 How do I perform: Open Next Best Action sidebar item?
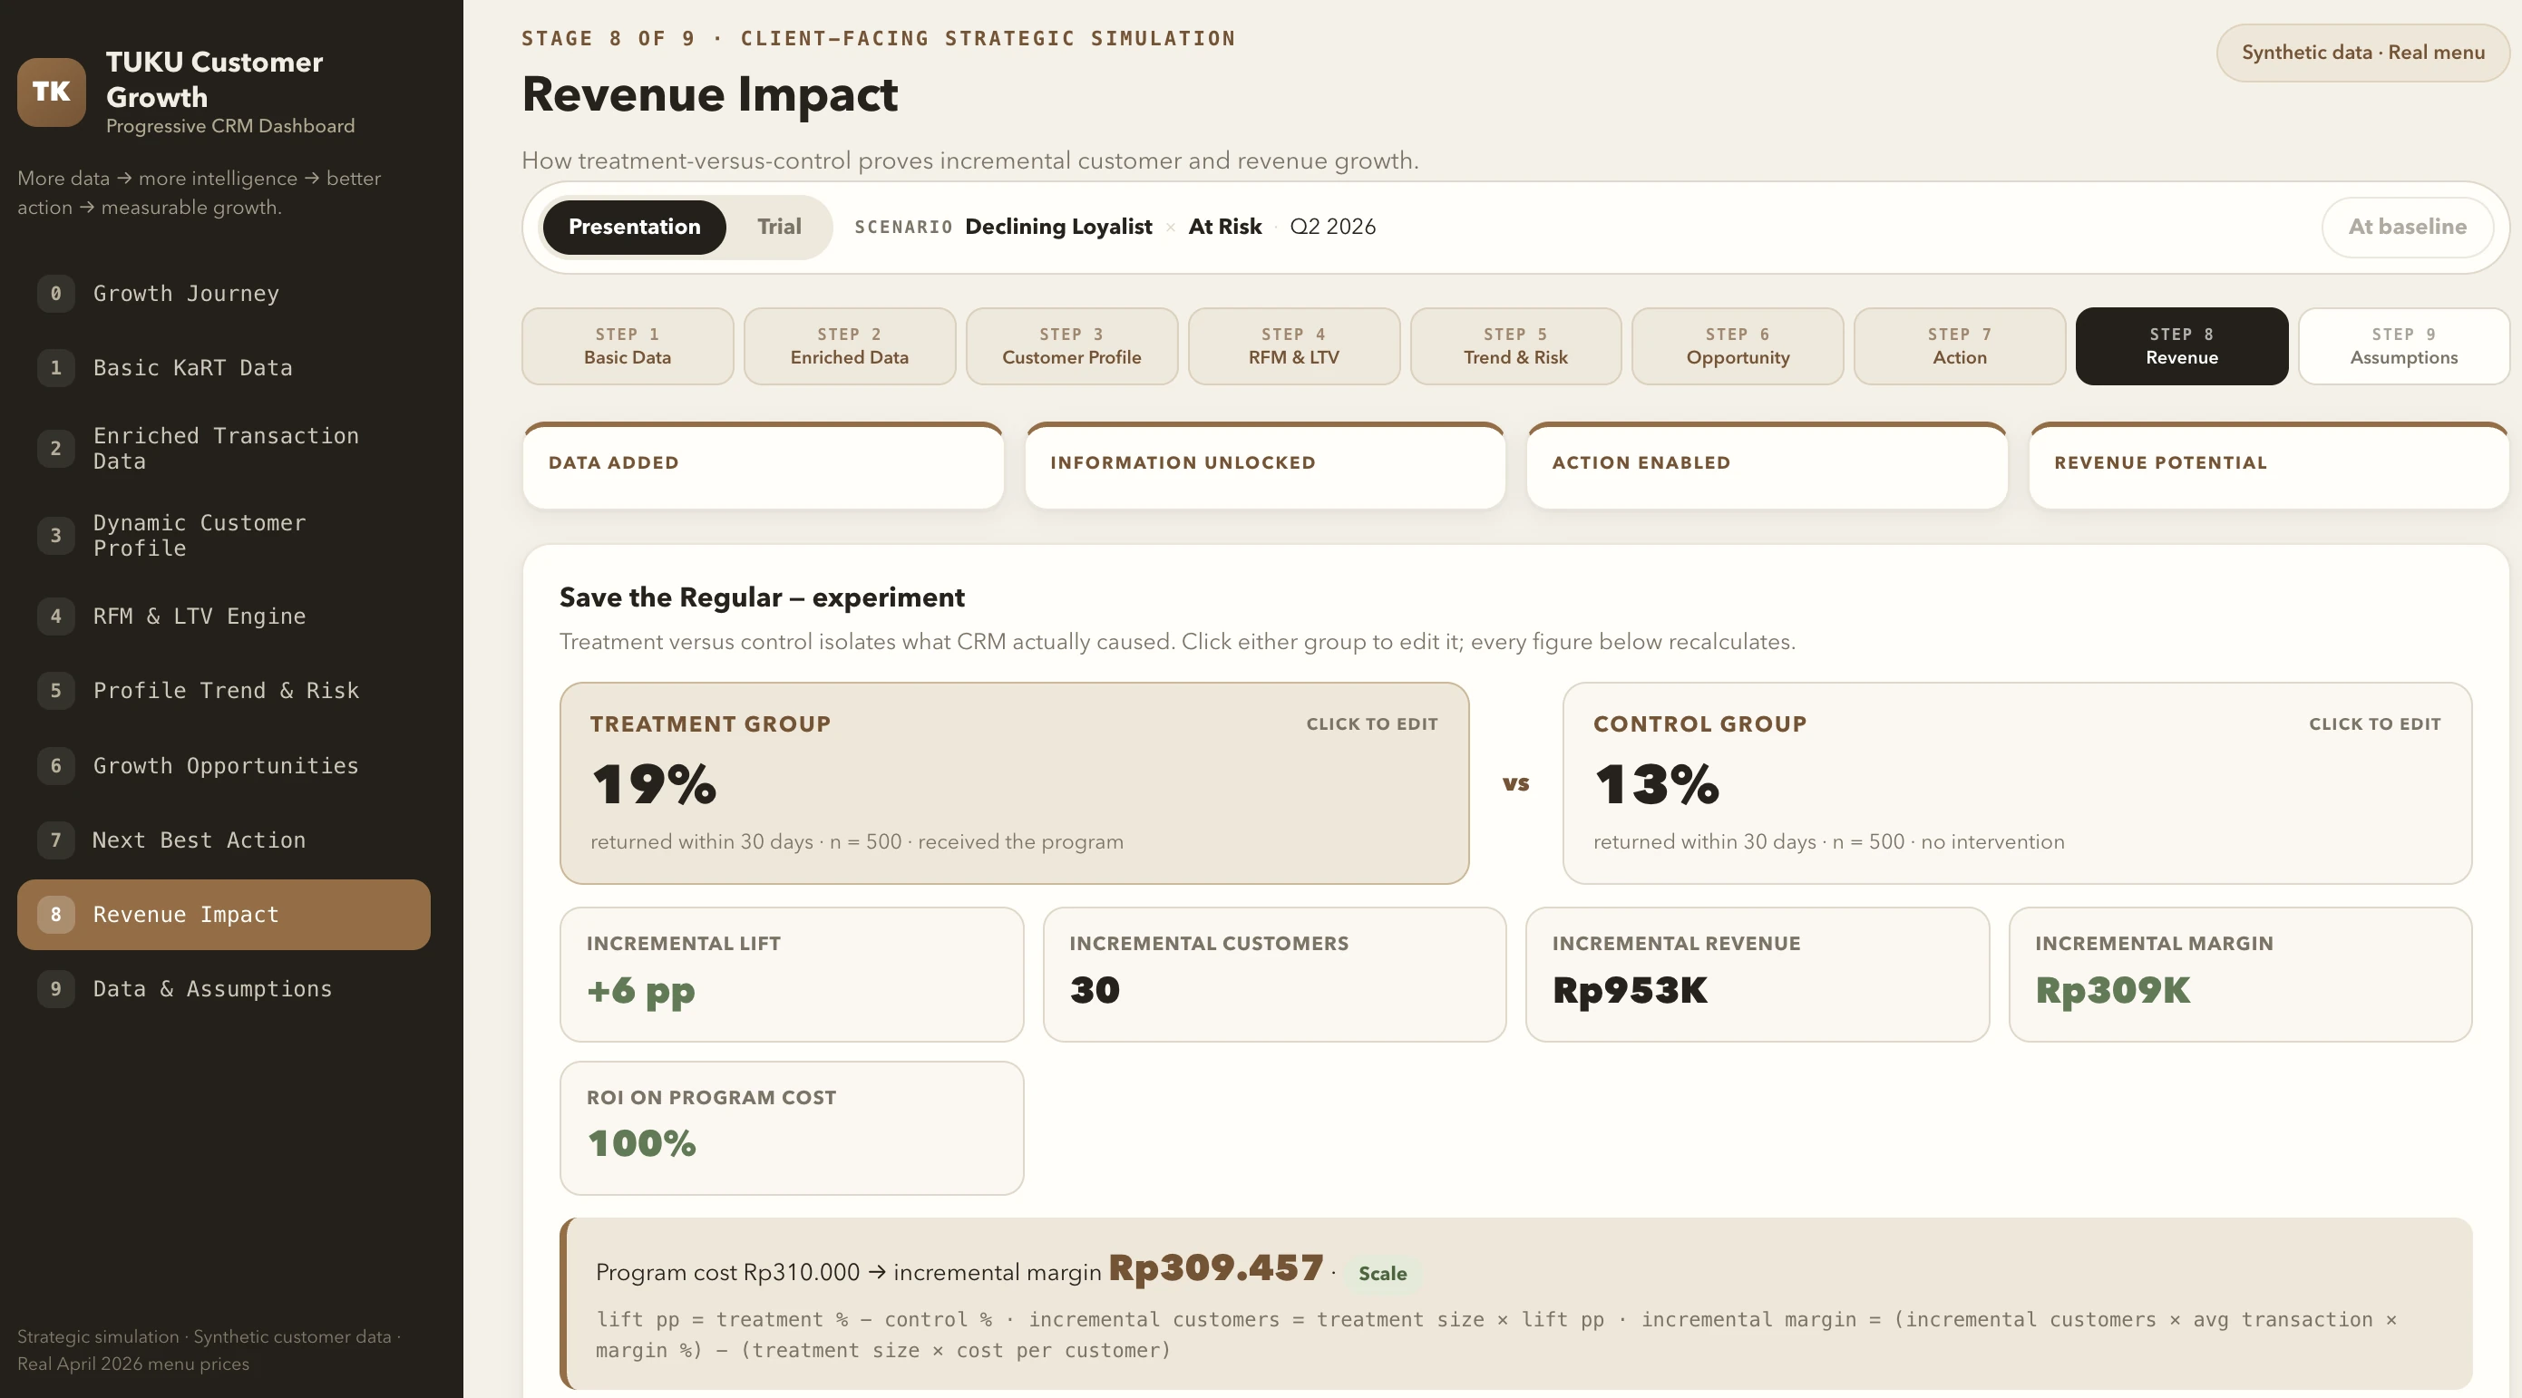223,840
